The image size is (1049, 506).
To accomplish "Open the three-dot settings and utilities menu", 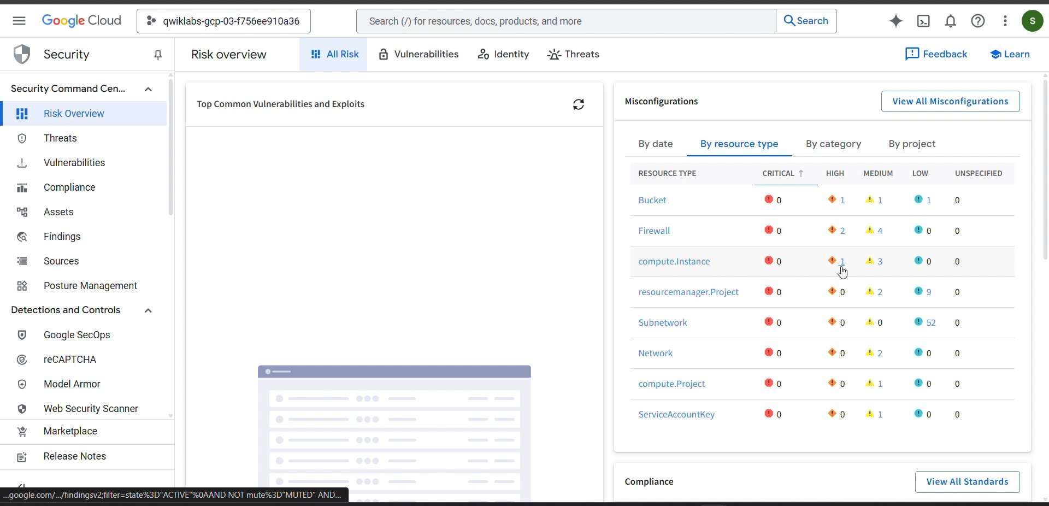I will [1005, 21].
